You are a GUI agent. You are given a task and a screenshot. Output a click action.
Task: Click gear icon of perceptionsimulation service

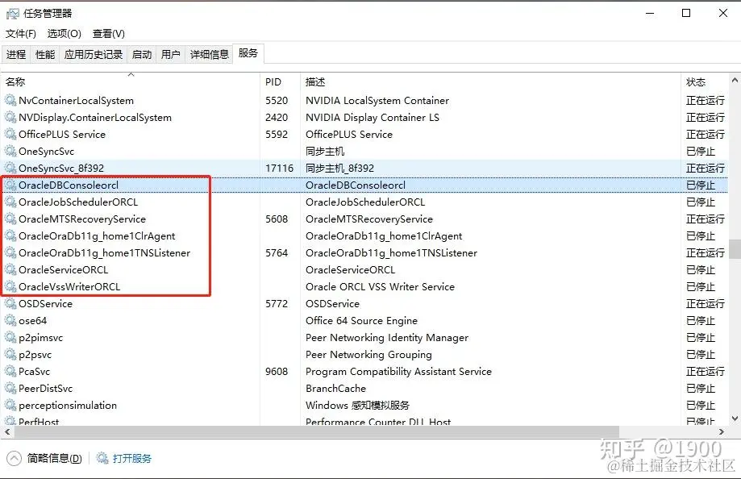pos(10,406)
